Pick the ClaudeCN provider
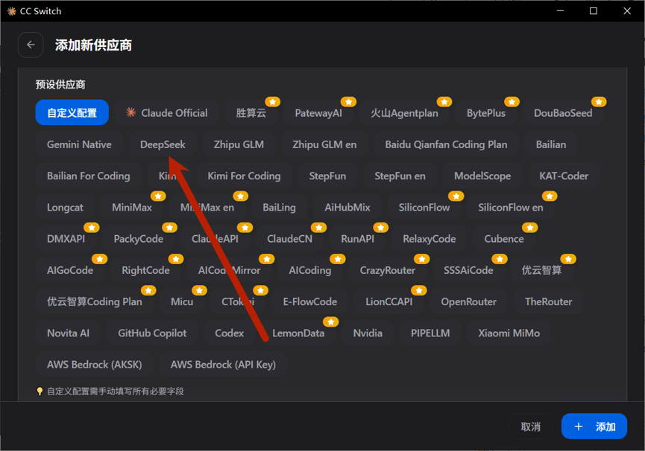 [x=289, y=238]
